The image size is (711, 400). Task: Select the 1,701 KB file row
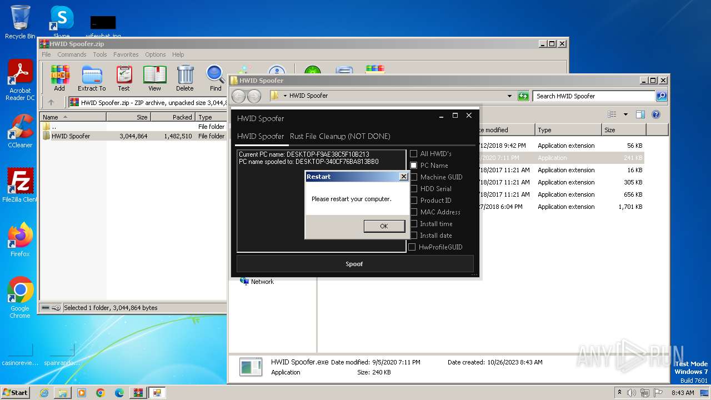(x=561, y=207)
